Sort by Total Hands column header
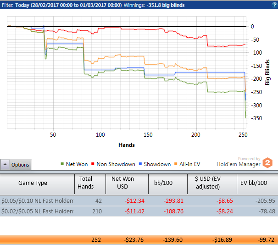The height and width of the screenshot is (245, 278). click(x=90, y=184)
